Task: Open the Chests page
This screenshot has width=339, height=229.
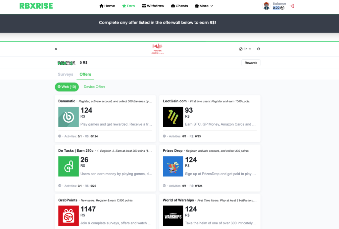Action: pos(179,6)
